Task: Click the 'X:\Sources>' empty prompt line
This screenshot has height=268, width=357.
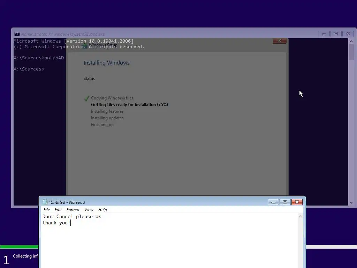Action: click(x=29, y=69)
